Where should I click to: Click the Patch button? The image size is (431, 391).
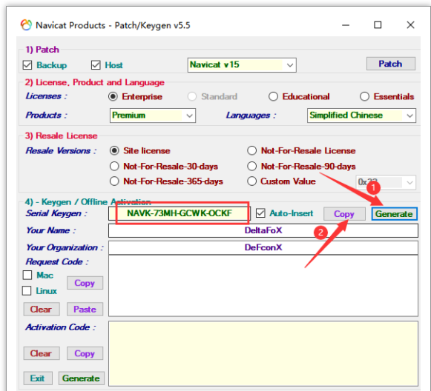(391, 64)
